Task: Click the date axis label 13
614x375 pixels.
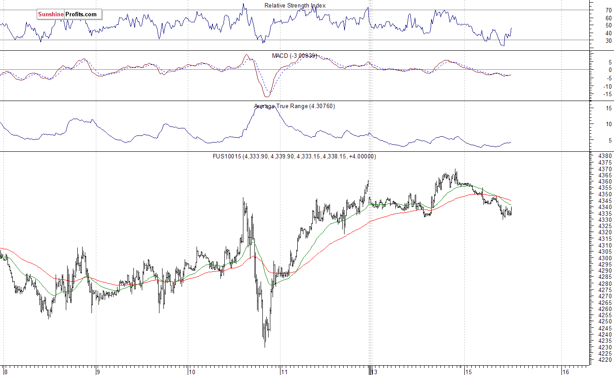Action: click(x=374, y=371)
